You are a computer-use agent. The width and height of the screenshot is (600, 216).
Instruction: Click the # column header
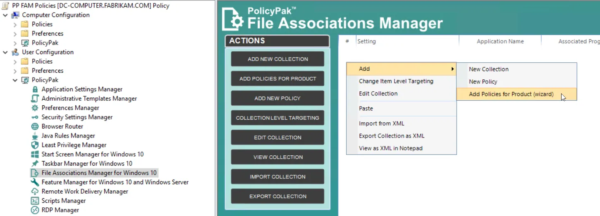(347, 41)
